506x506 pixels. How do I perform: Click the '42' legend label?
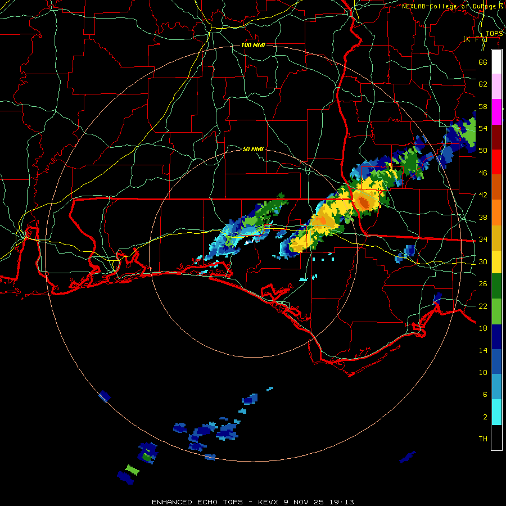click(483, 195)
